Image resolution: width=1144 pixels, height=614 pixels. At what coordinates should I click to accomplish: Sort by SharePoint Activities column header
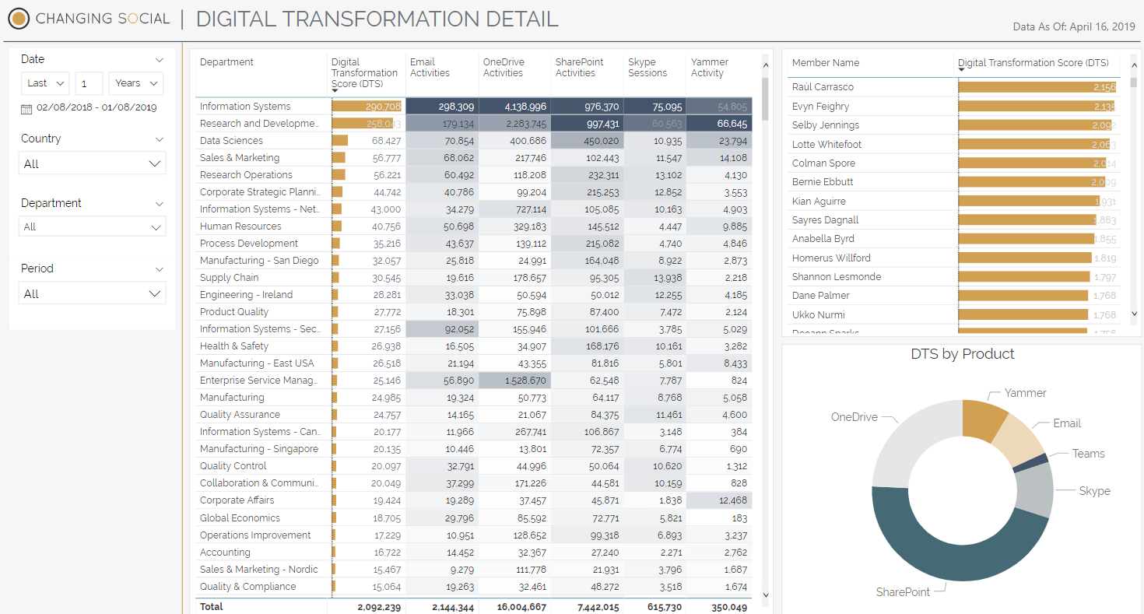coord(575,68)
